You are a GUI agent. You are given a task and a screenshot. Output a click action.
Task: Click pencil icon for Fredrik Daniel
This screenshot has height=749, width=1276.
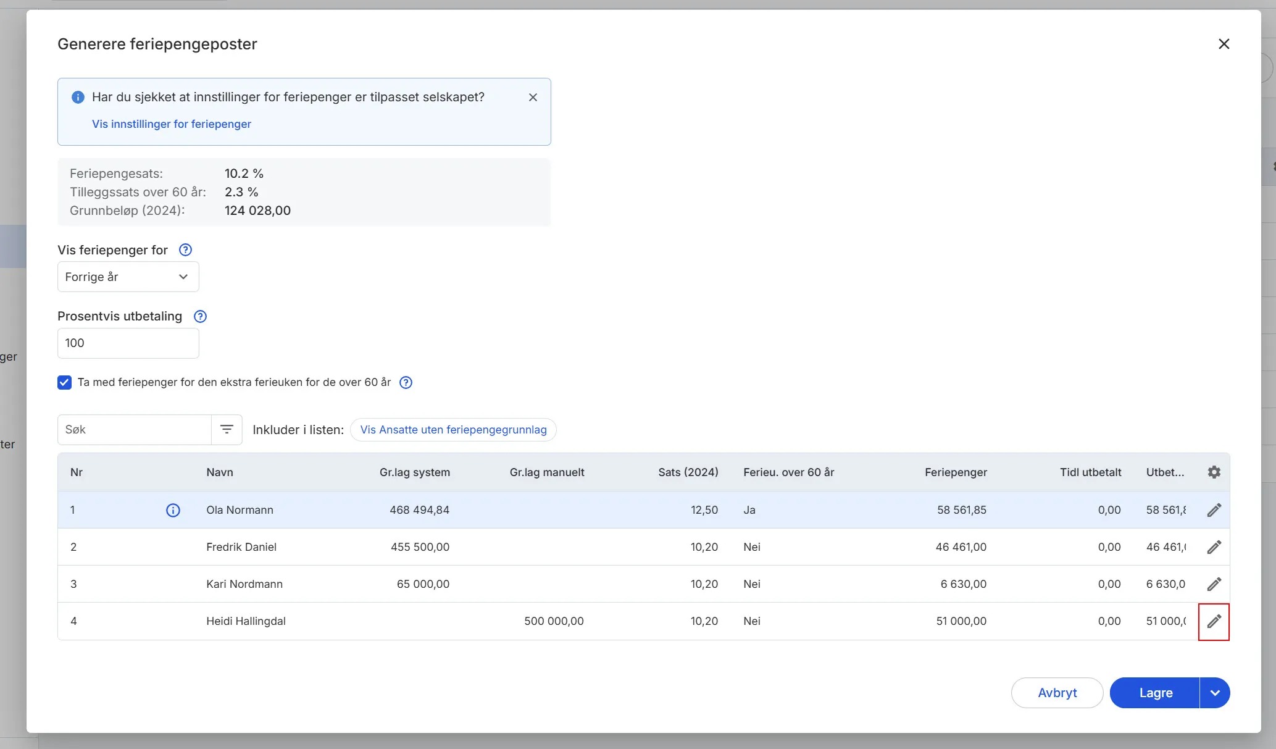click(1214, 547)
